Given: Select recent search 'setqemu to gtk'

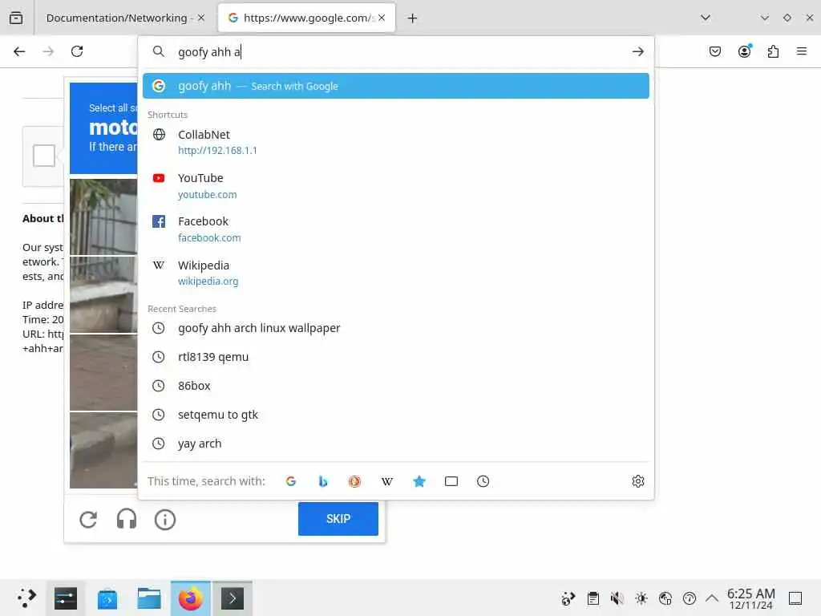Looking at the screenshot, I should 396,415.
